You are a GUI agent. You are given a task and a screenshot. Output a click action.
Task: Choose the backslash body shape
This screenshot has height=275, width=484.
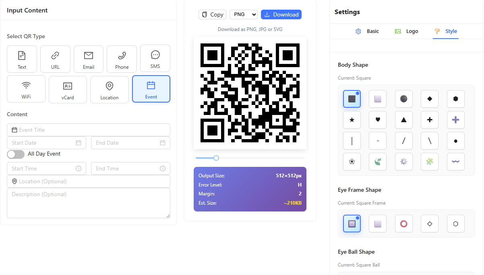(430, 141)
